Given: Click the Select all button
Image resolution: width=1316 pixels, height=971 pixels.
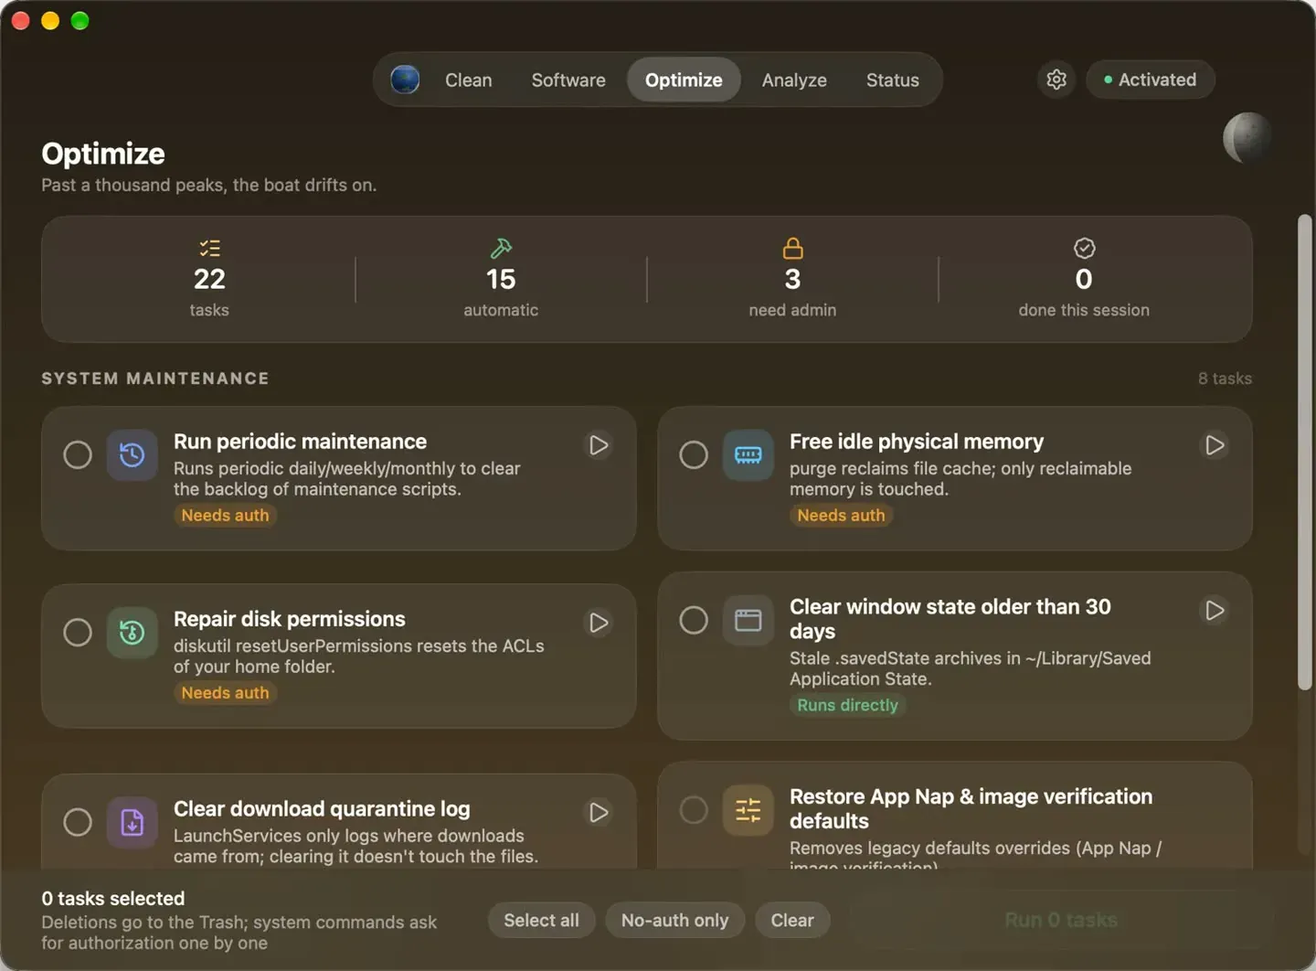Looking at the screenshot, I should (x=541, y=920).
